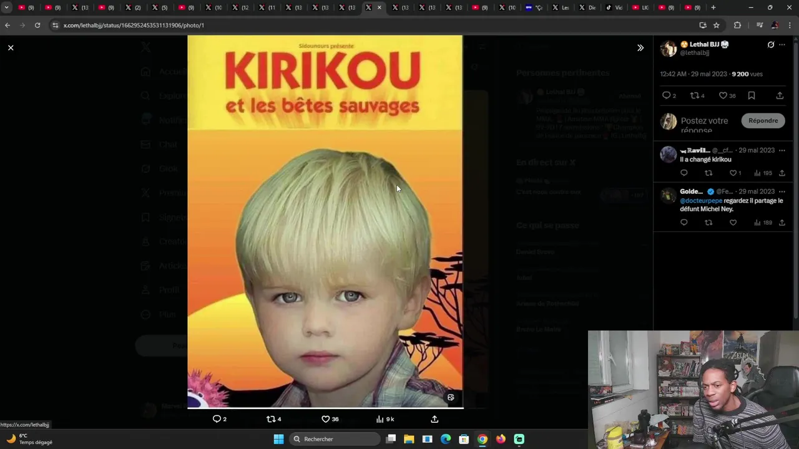
Task: Open File Explorer from taskbar
Action: pyautogui.click(x=409, y=439)
